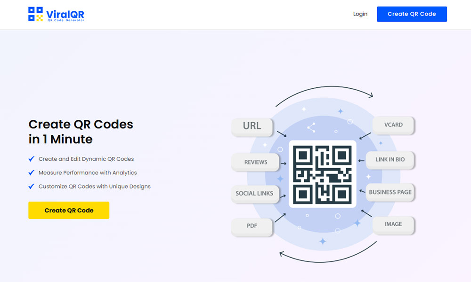471x282 pixels.
Task: Click the Create QR Codes in 1 Minute heading
Action: pyautogui.click(x=81, y=132)
